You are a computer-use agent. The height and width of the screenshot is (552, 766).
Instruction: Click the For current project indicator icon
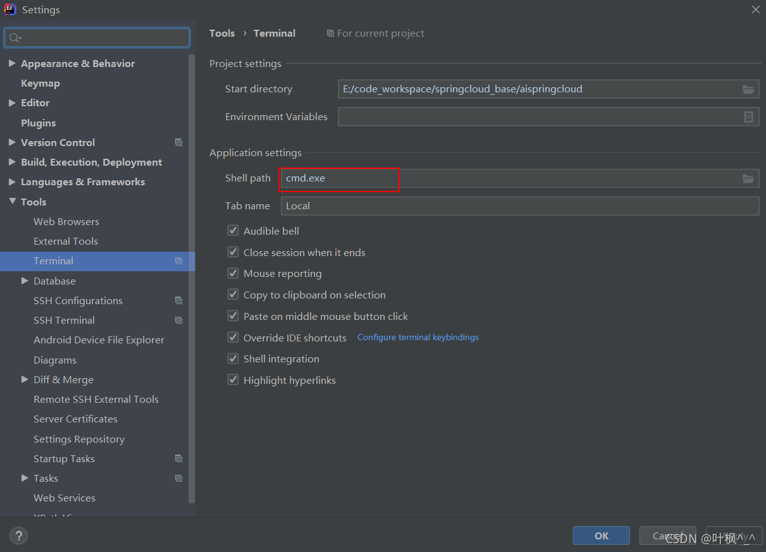(330, 34)
